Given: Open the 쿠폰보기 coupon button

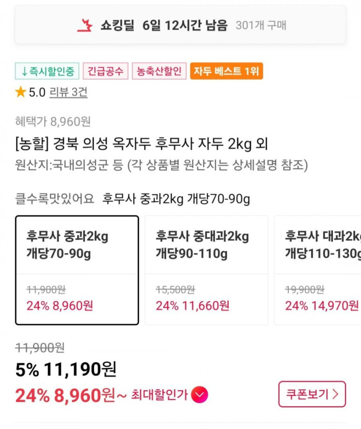Looking at the screenshot, I should [312, 394].
